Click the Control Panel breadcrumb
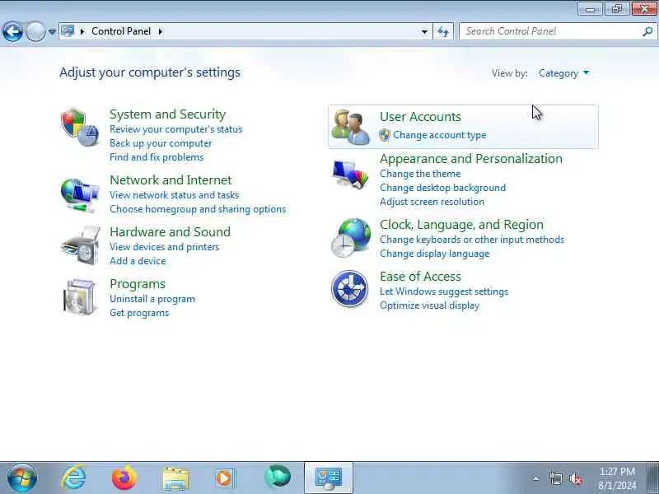Screen dimensions: 659x494 pyautogui.click(x=121, y=31)
